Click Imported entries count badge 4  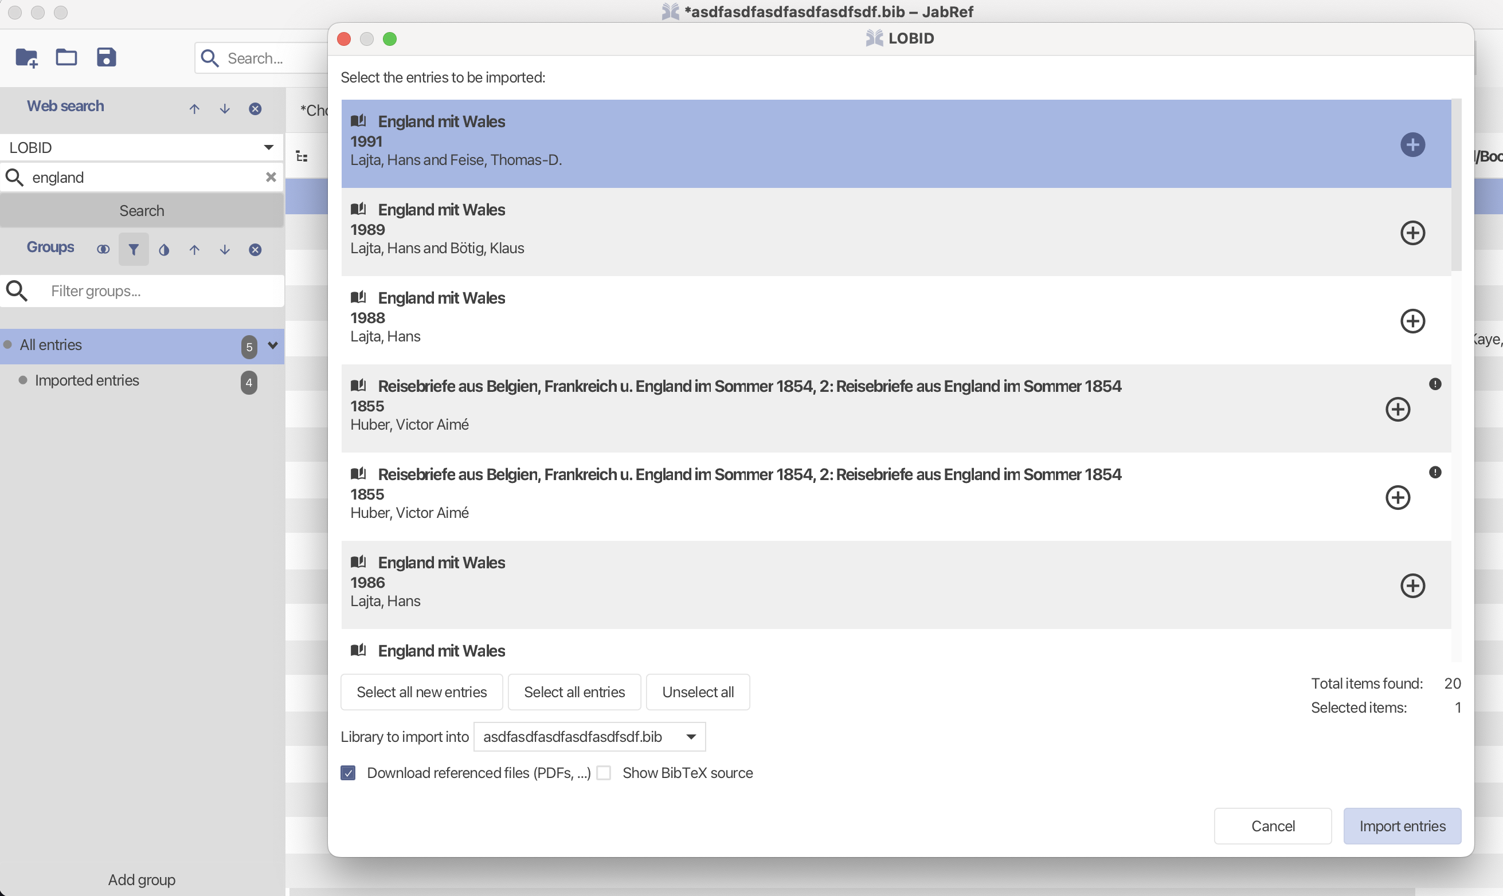(249, 382)
